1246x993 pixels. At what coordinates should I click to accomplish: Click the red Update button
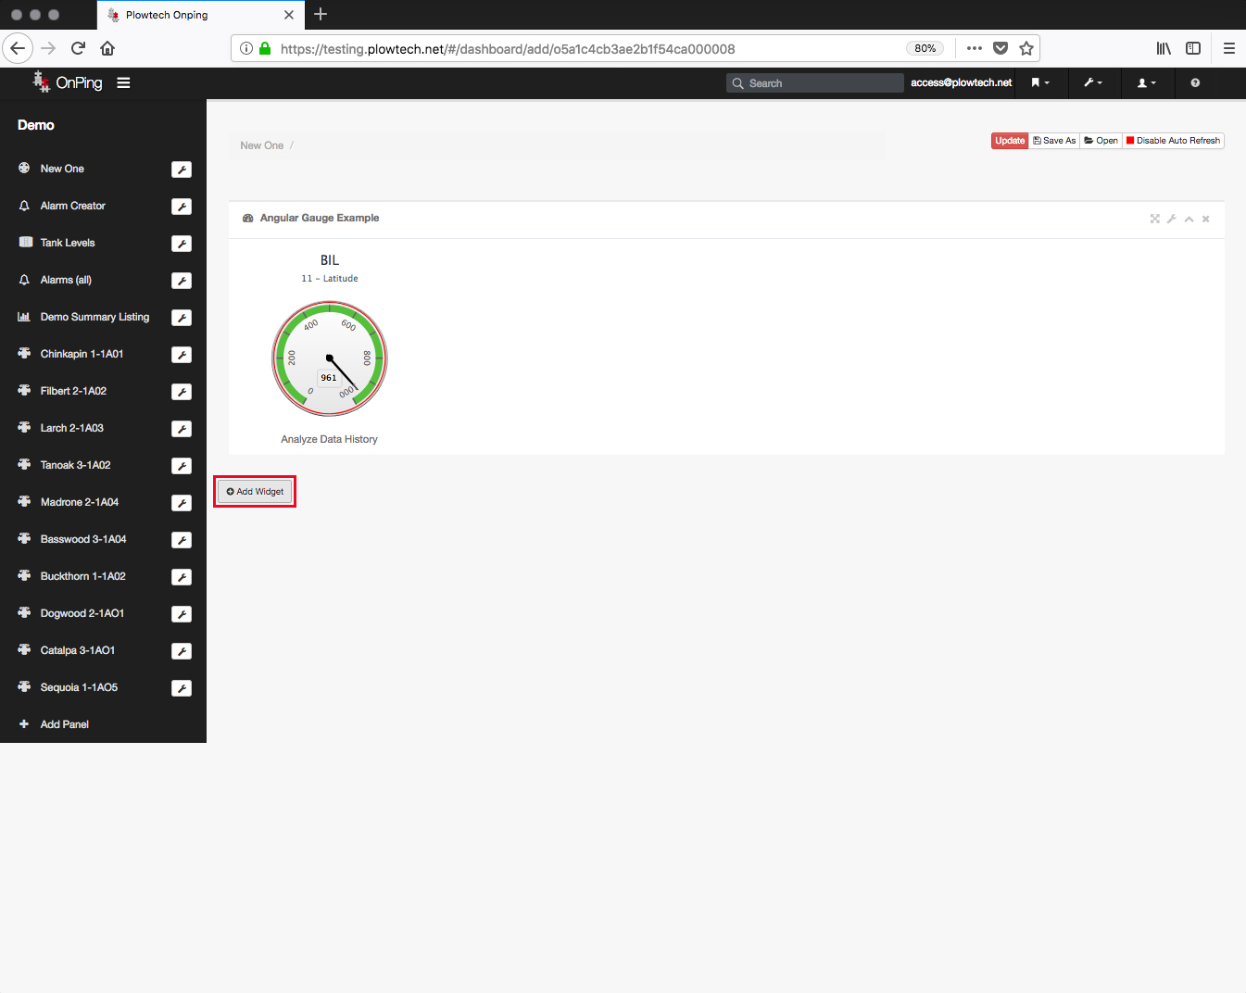click(1010, 141)
